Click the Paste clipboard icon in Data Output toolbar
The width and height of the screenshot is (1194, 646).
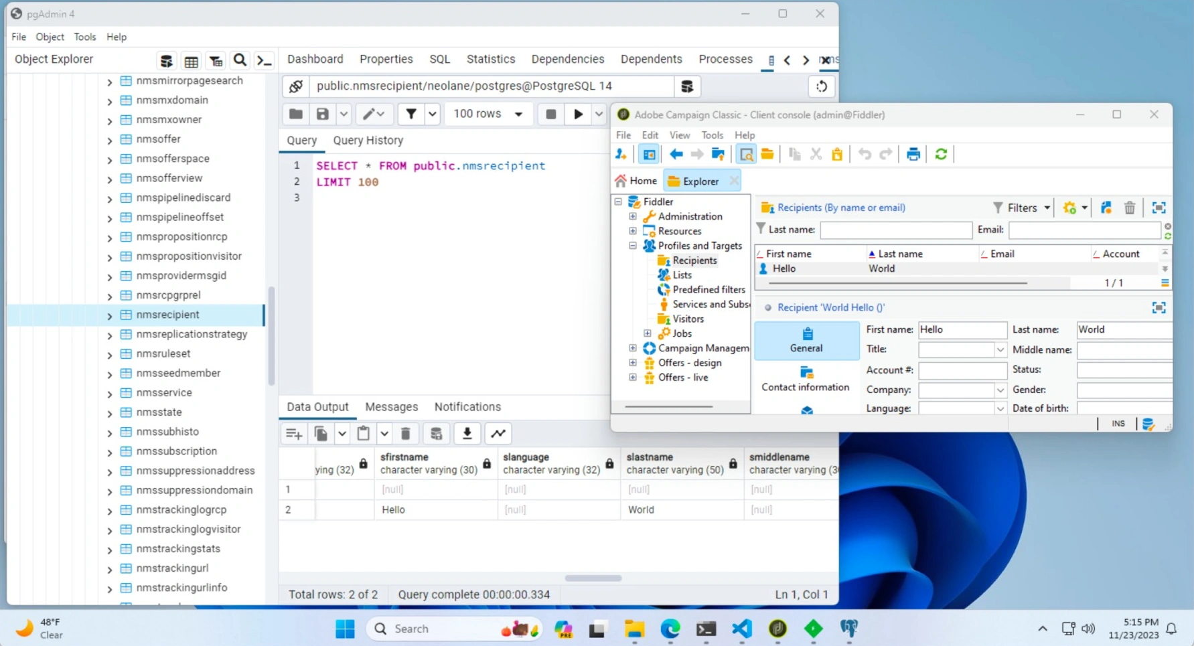point(363,434)
